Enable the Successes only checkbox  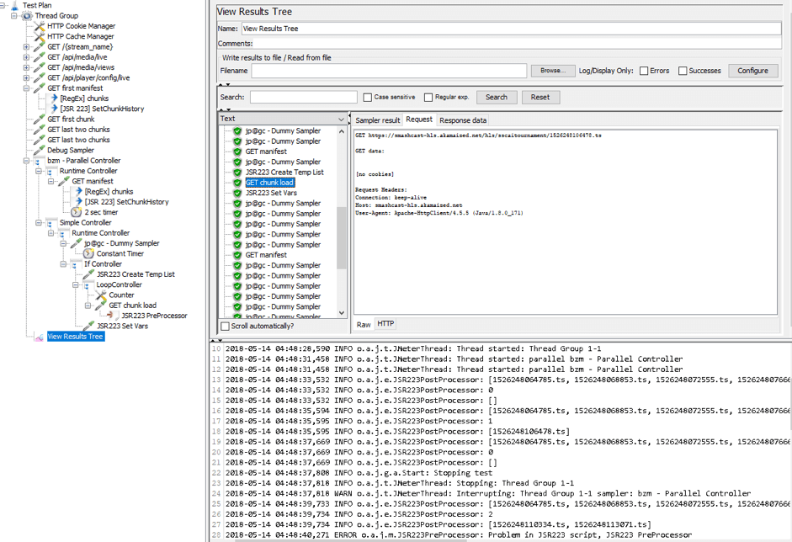[x=683, y=71]
